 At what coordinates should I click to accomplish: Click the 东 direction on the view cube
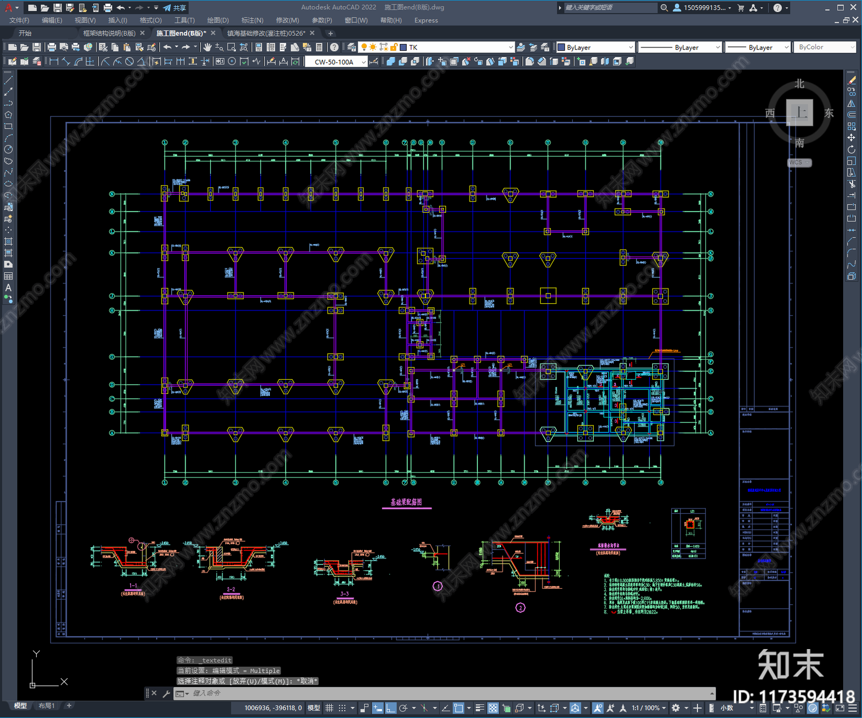829,113
